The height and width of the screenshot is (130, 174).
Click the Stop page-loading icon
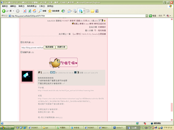click(x=25, y=11)
